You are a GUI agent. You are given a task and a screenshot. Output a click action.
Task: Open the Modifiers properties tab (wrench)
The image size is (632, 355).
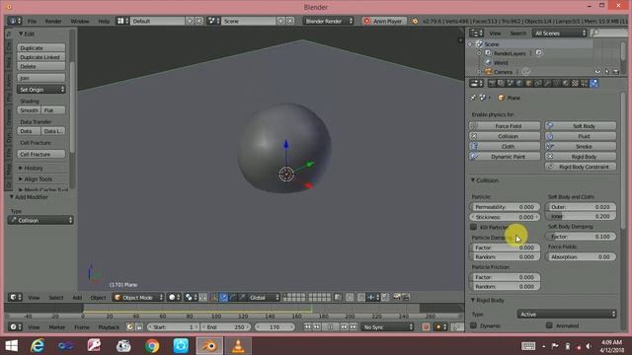click(547, 83)
